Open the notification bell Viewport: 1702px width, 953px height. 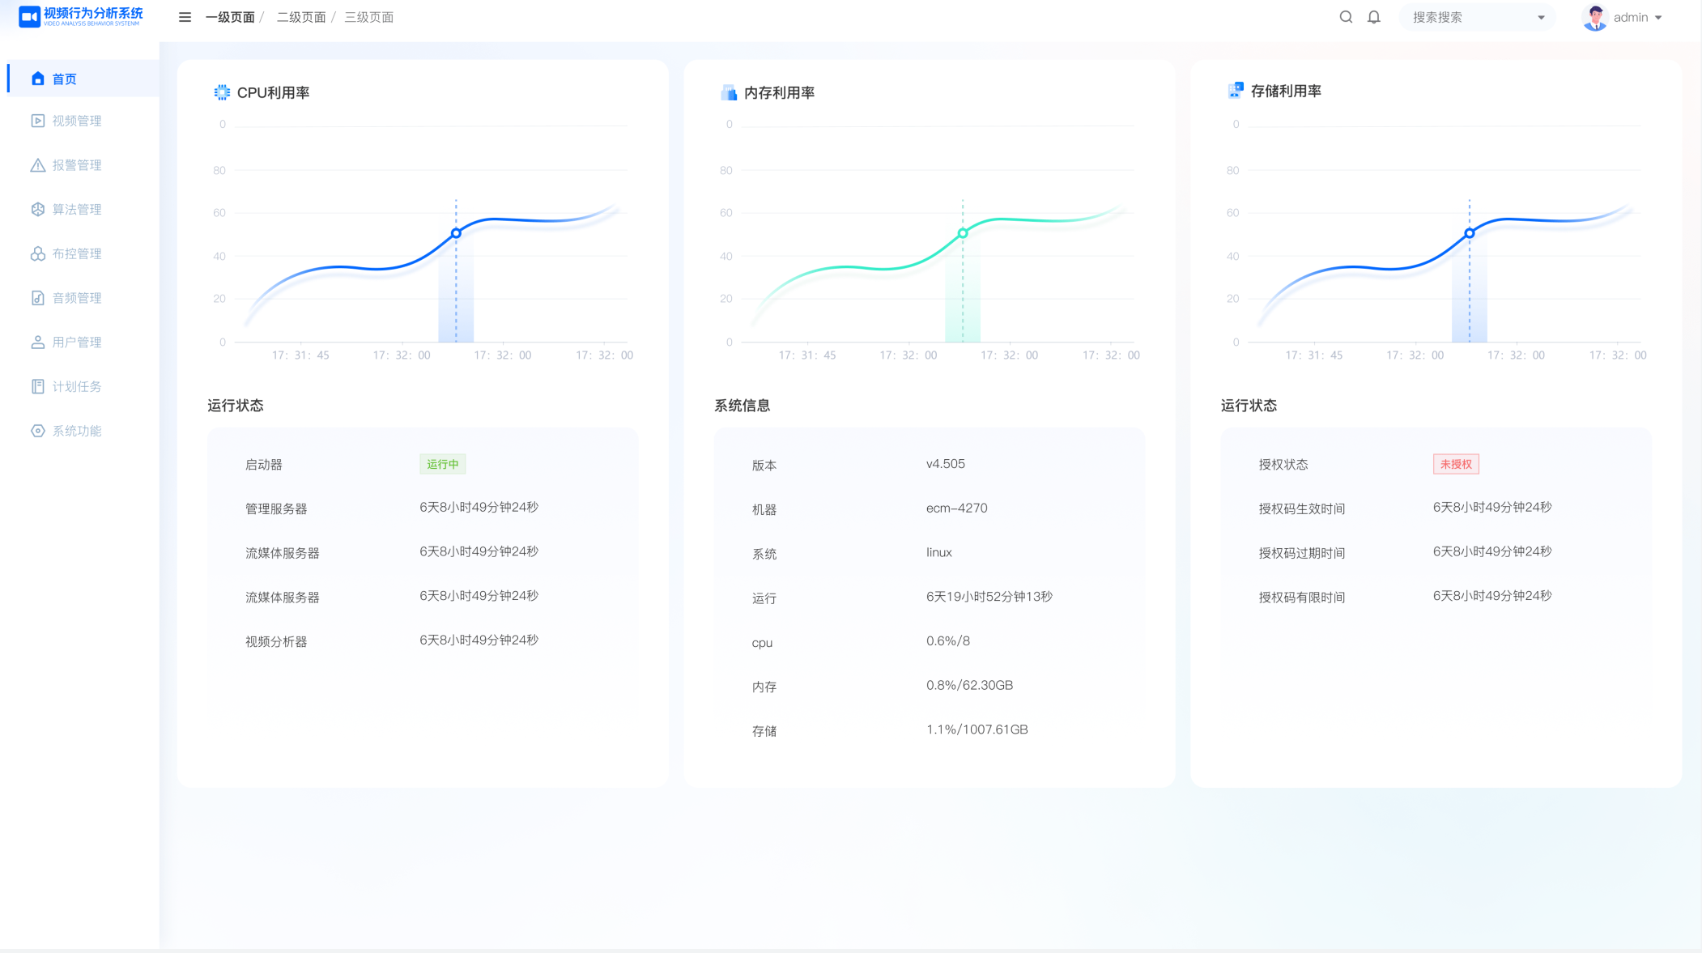click(1374, 17)
